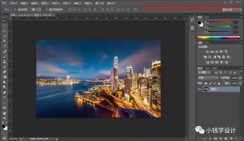
Task: Open the Image (I) menu
Action: click(35, 3)
